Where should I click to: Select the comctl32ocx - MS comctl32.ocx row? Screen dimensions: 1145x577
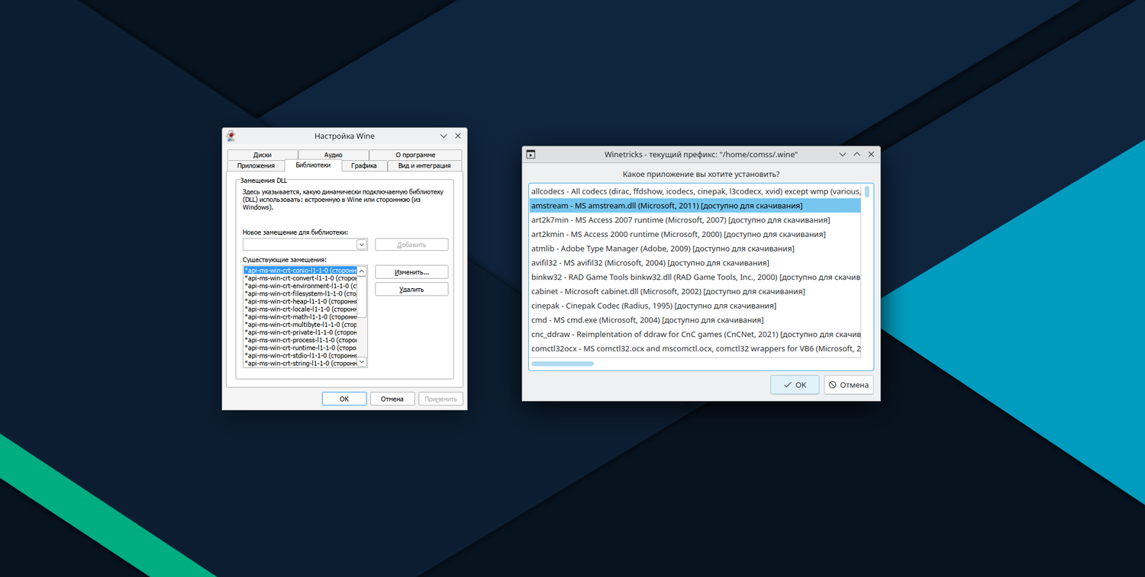click(695, 348)
